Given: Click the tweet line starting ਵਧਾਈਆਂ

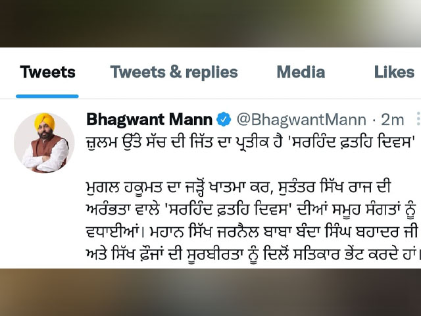Looking at the screenshot, I should pyautogui.click(x=252, y=232).
